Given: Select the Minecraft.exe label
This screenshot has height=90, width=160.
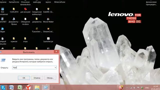Looking at the screenshot, I should 60,2.
